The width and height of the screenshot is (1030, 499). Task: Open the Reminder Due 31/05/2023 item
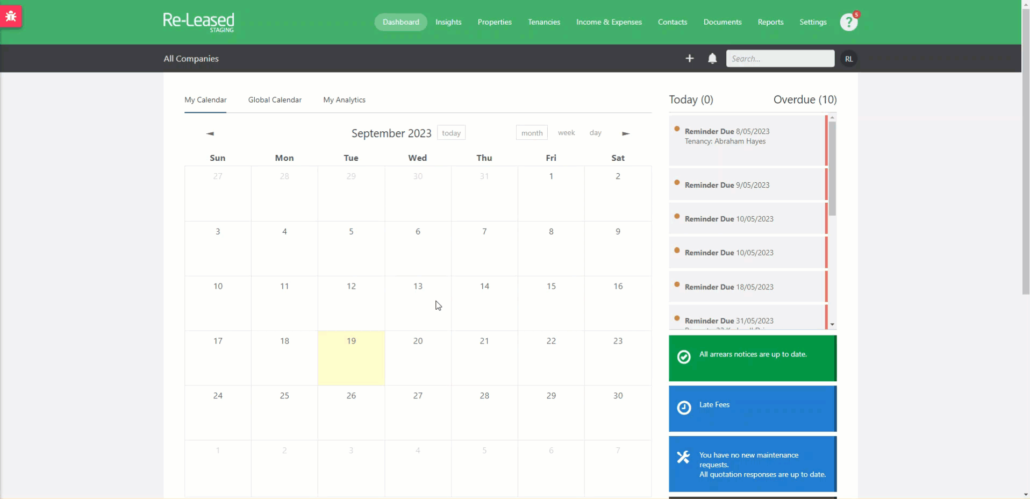coord(747,317)
